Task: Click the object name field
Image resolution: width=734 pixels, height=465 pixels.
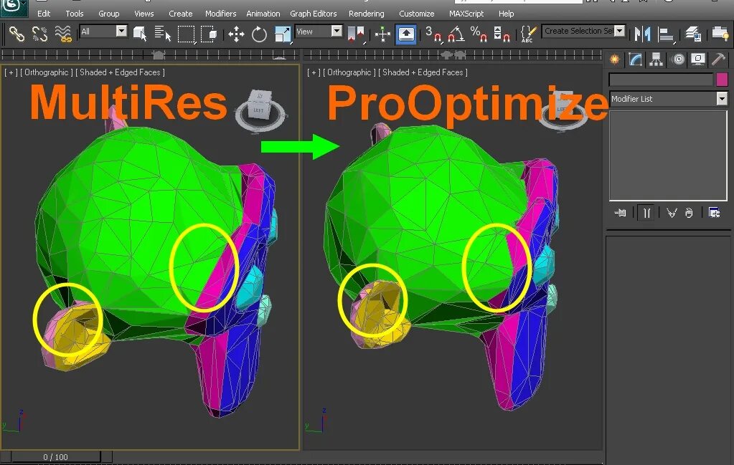Action: click(661, 80)
